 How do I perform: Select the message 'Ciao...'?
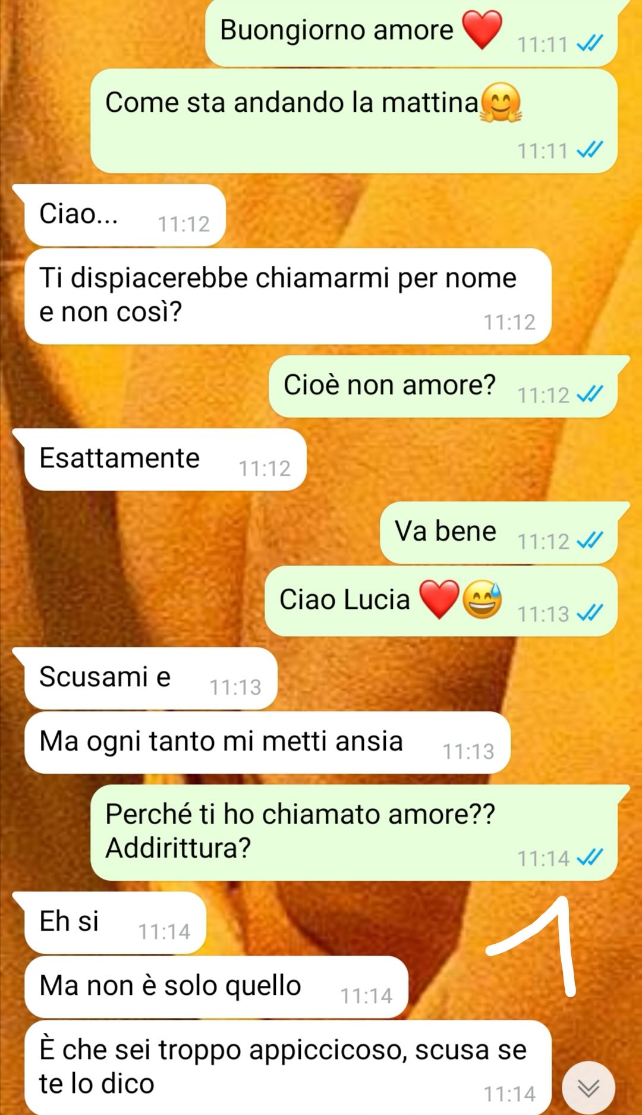tap(125, 215)
